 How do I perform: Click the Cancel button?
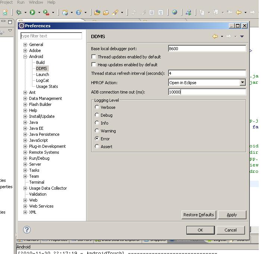(230, 230)
